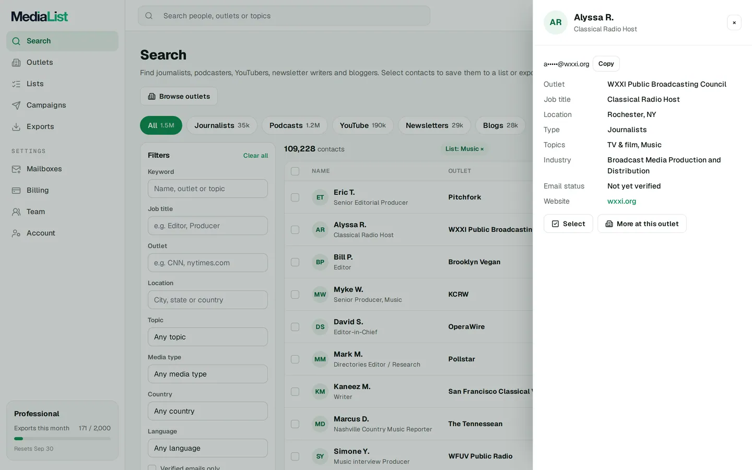
Task: Switch to the Journalists tab
Action: pyautogui.click(x=222, y=125)
